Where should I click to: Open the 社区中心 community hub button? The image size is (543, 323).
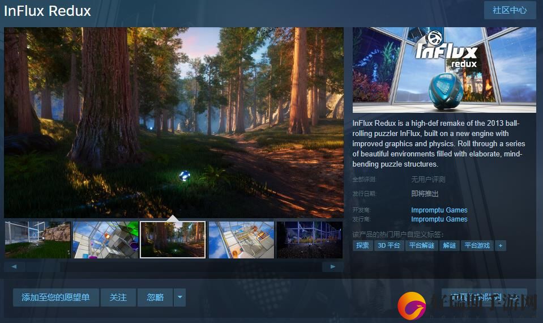click(x=510, y=10)
